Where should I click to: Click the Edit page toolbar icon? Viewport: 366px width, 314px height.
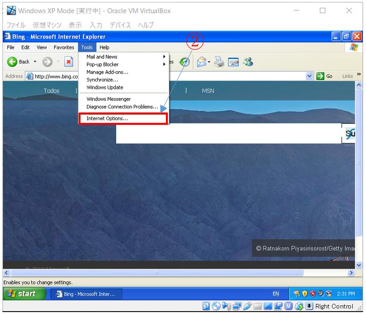[x=233, y=62]
